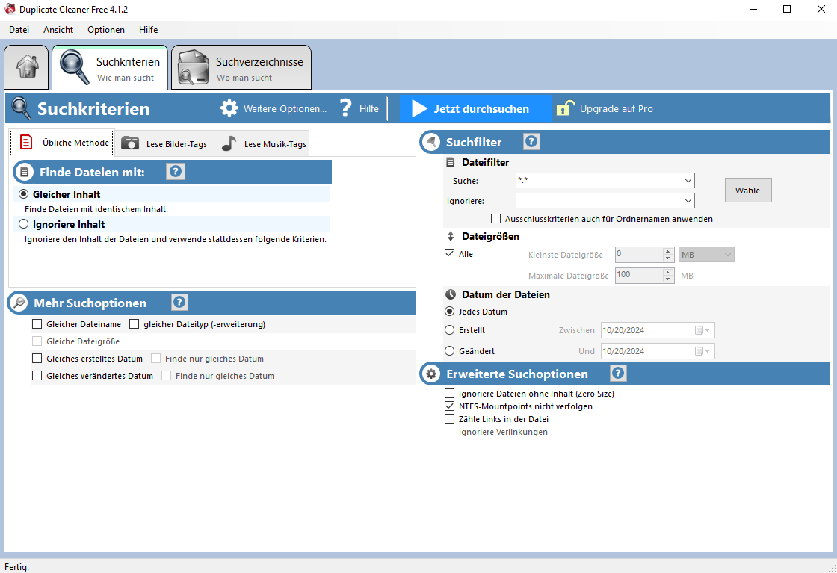Click the Hilfe question mark icon
The height and width of the screenshot is (573, 837).
point(345,108)
